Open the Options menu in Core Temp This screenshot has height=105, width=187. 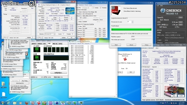pos(81,5)
